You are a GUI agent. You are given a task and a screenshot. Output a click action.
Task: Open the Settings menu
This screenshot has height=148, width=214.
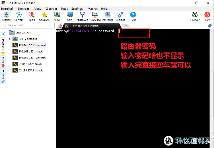click(x=77, y=8)
